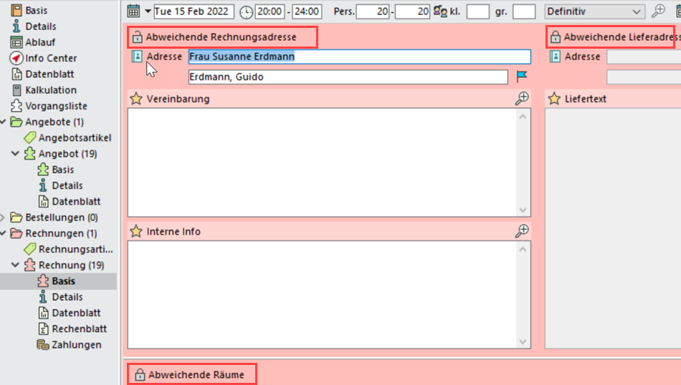
Task: Click the magnifier icon in the Vereinbarung header
Action: click(522, 99)
